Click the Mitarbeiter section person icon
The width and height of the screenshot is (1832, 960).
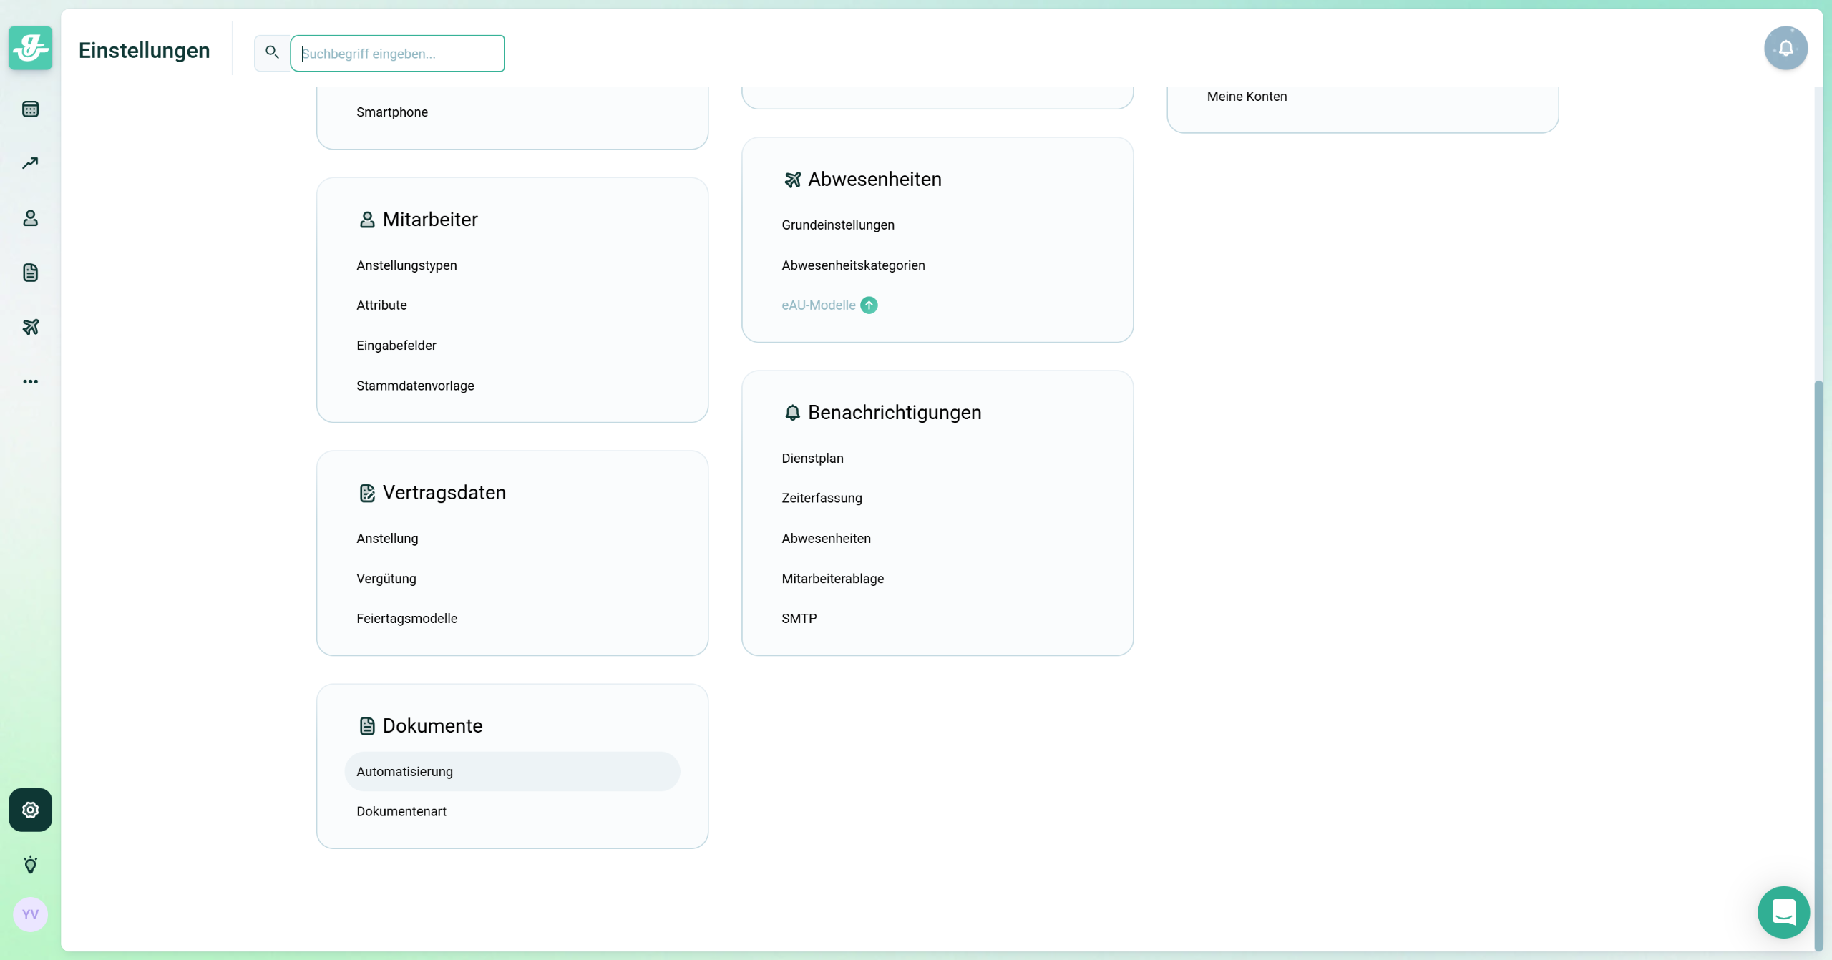tap(367, 220)
